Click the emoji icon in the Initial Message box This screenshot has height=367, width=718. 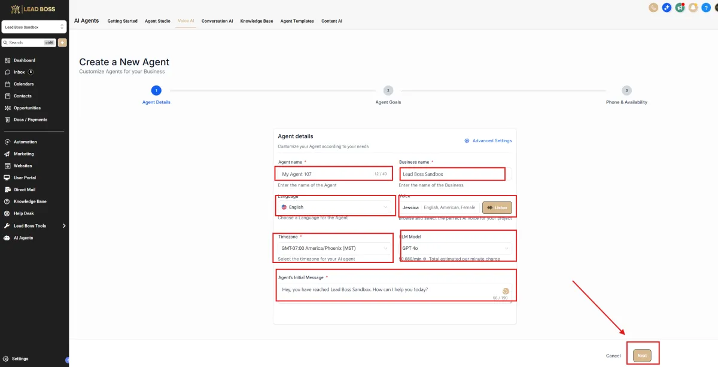(x=506, y=290)
